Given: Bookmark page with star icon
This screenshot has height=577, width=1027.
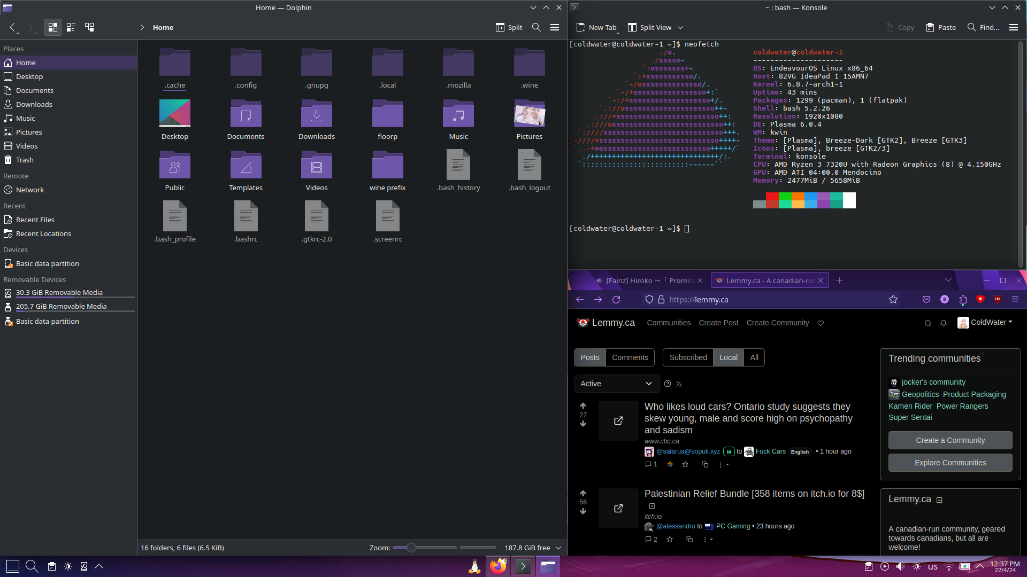Looking at the screenshot, I should coord(893,300).
